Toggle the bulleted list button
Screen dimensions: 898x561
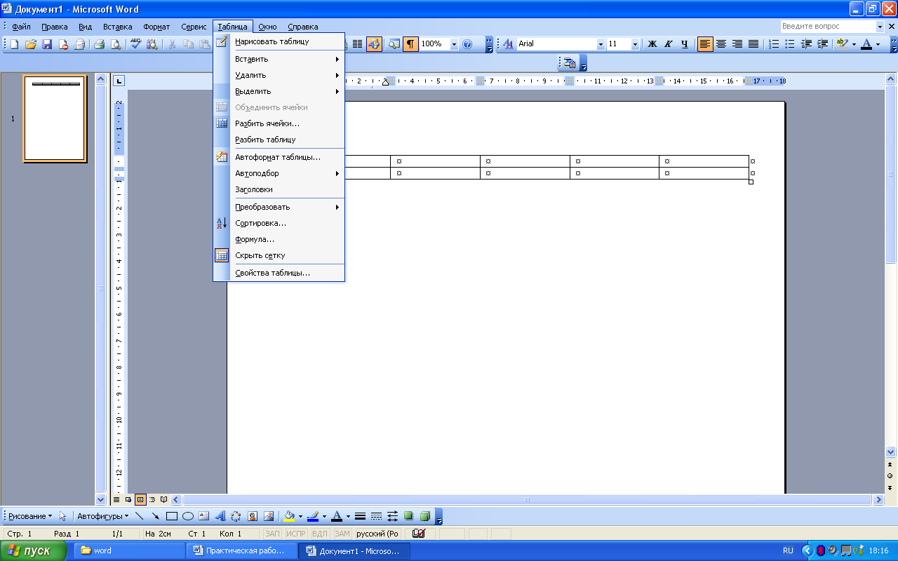(790, 44)
